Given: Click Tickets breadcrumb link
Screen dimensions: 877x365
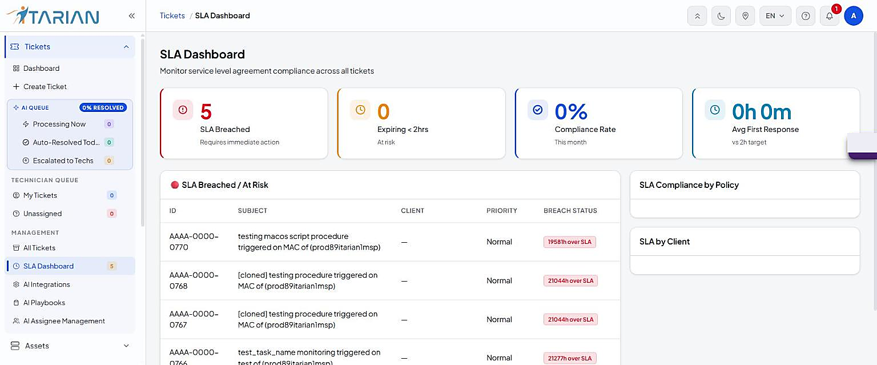Looking at the screenshot, I should (x=172, y=16).
